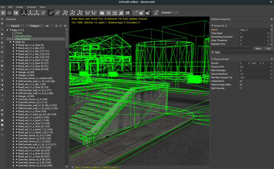Click the New tag button
Screen dimensions: 274x169
pos(258,49)
